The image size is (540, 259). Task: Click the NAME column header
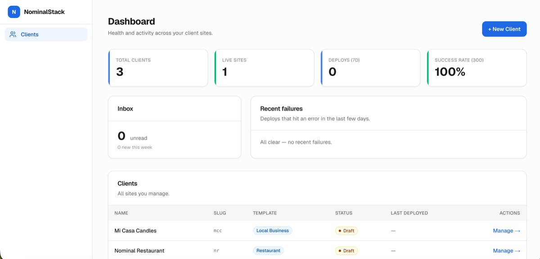[121, 213]
